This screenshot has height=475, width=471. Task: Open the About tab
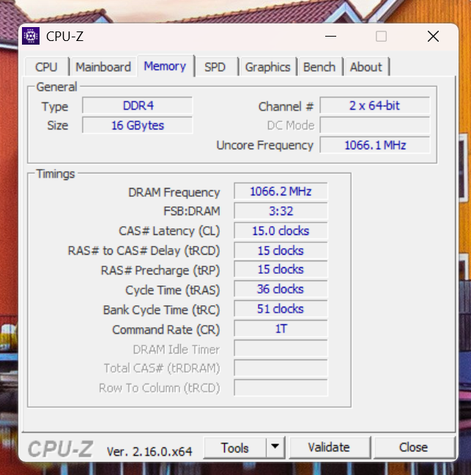tap(366, 67)
